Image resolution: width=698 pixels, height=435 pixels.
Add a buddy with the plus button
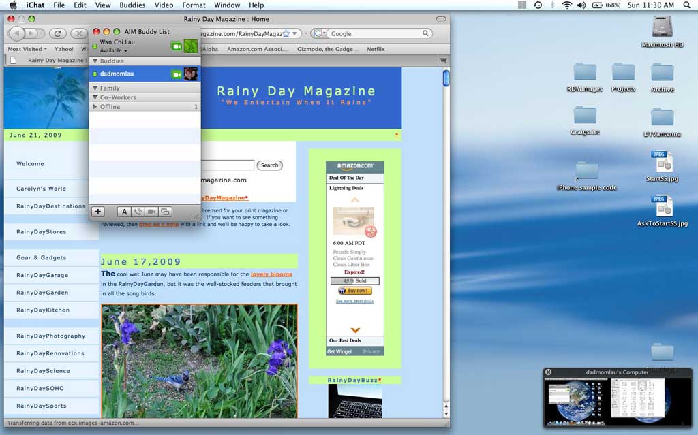(x=98, y=212)
